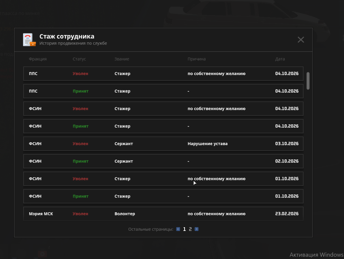344x259 pixels.
Task: Click Уволен status in the 03.10.2026 row
Action: (x=80, y=143)
